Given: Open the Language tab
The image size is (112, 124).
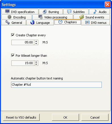Looking at the screenshot, I should pos(40,22).
